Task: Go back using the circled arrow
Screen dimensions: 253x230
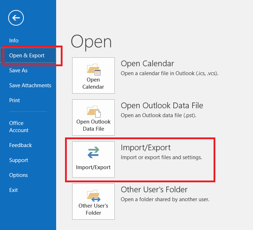Action: click(16, 18)
